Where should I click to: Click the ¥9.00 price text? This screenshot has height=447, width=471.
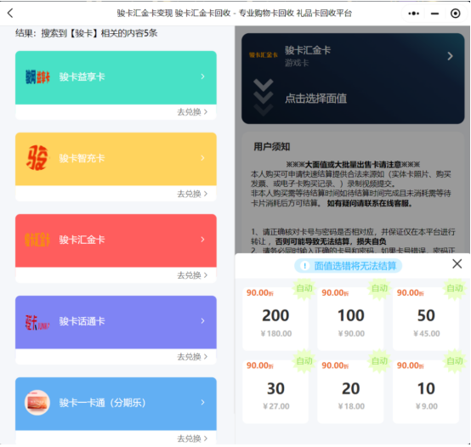pos(427,406)
